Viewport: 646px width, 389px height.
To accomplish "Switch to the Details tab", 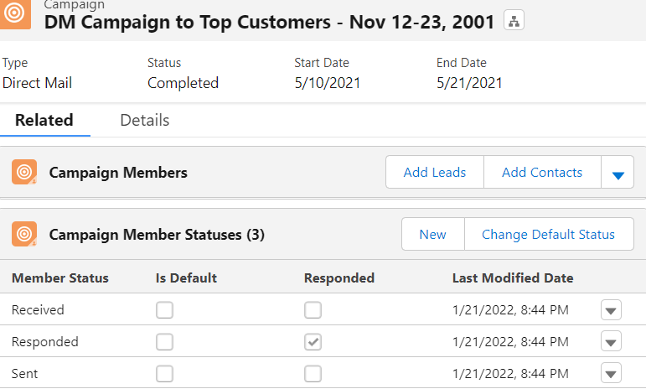I will (145, 121).
